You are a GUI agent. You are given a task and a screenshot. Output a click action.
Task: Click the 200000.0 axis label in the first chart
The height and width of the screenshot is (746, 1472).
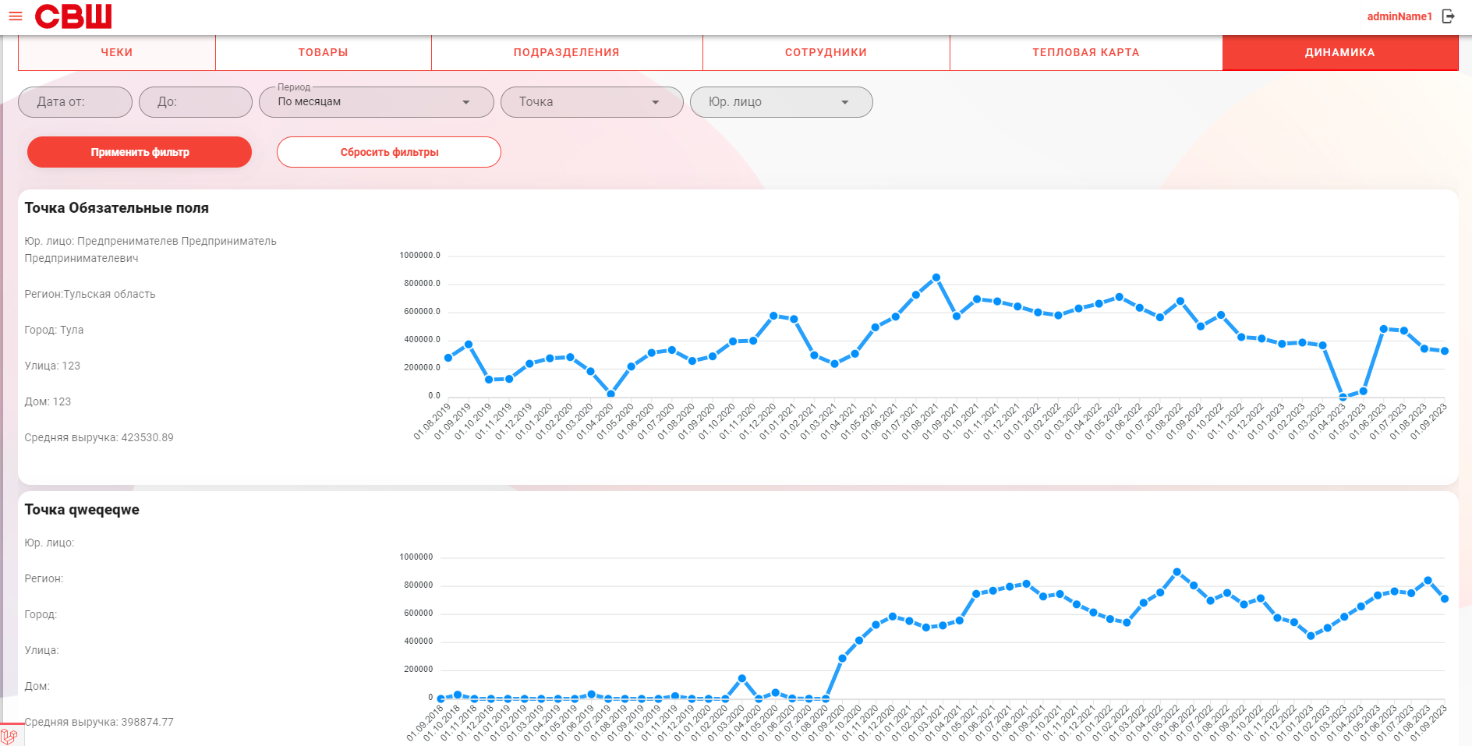tap(422, 368)
